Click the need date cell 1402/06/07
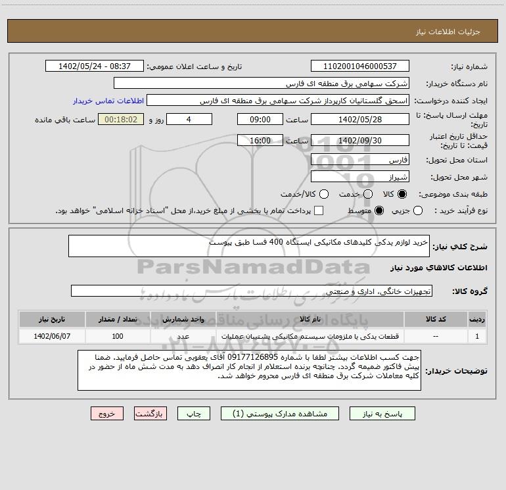Image resolution: width=506 pixels, height=490 pixels. click(x=52, y=336)
